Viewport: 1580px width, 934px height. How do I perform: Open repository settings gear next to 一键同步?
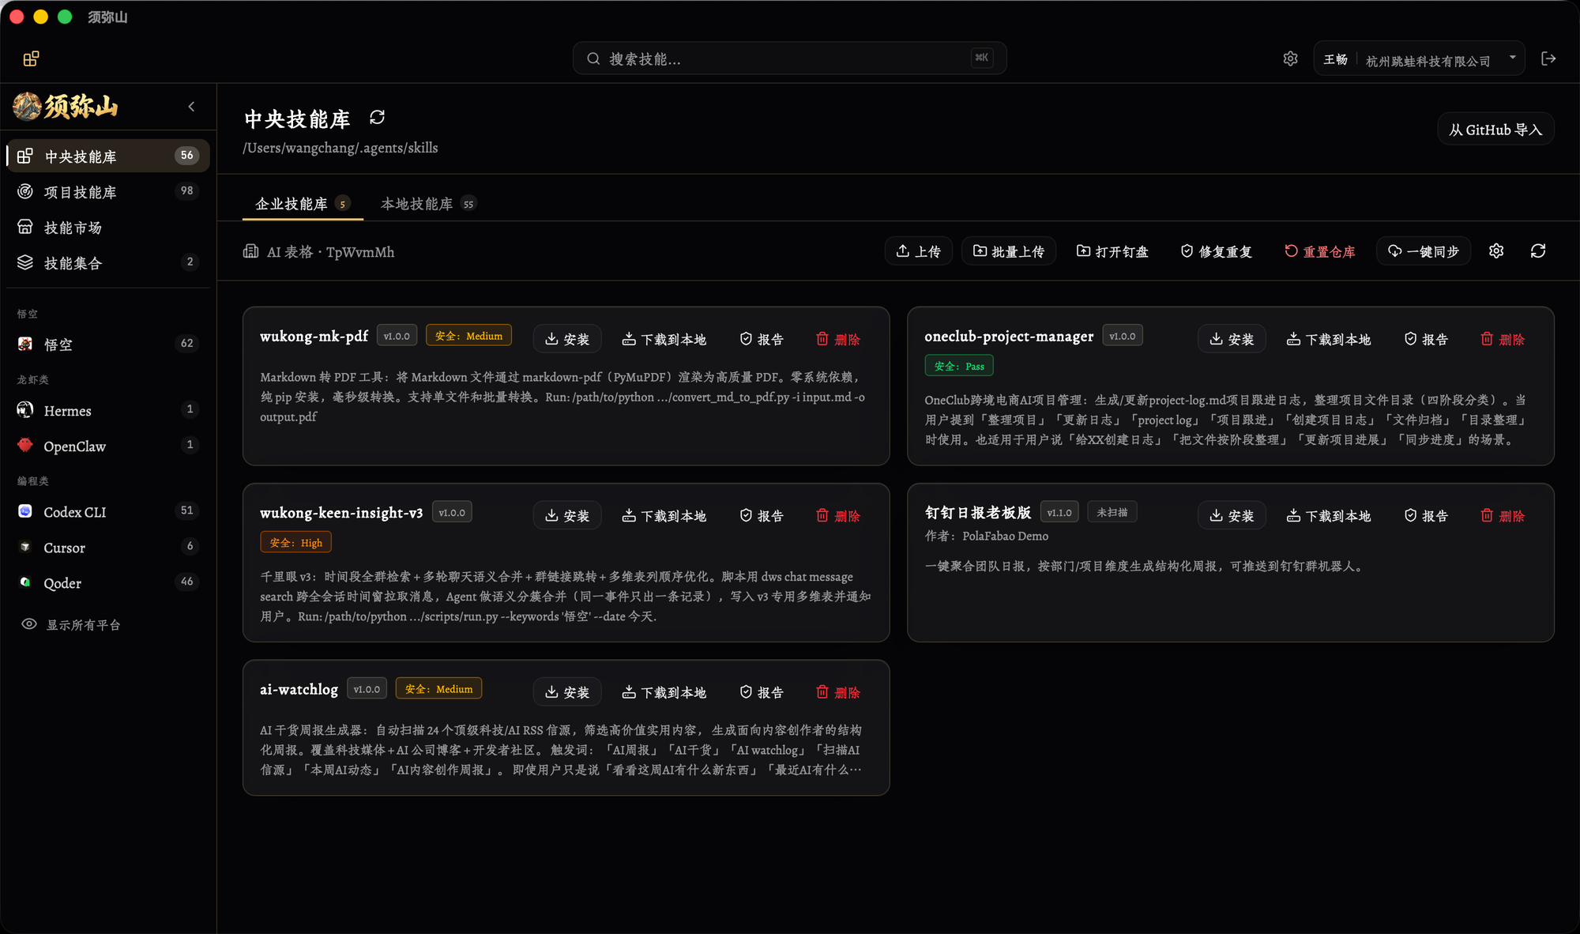click(1496, 251)
